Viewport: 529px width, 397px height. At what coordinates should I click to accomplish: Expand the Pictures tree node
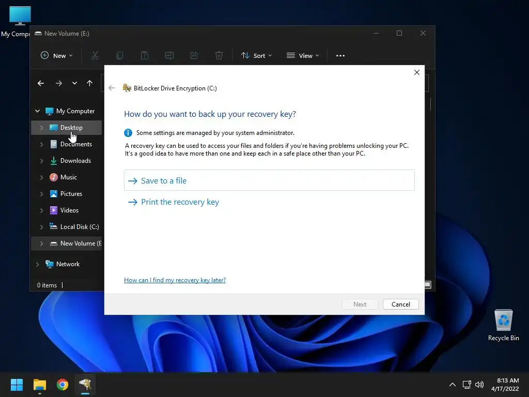tap(41, 194)
